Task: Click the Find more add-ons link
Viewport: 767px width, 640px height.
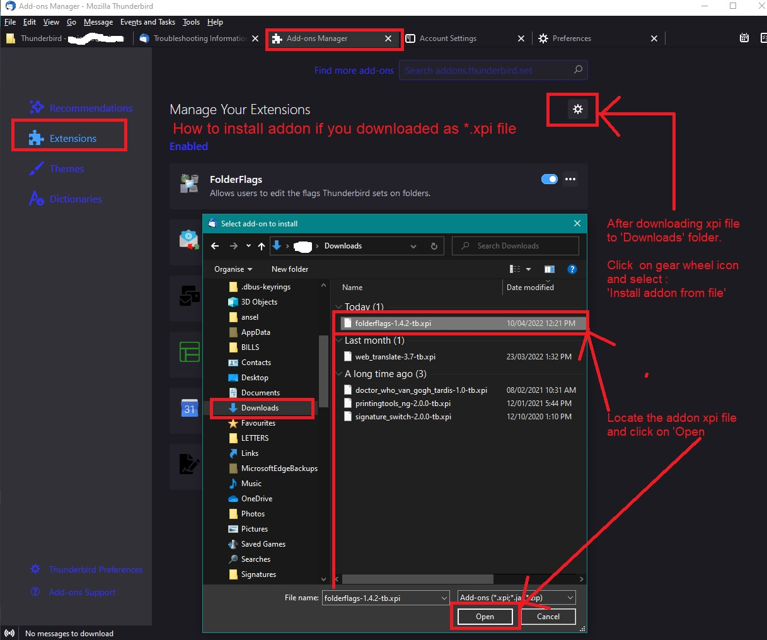Action: point(354,71)
